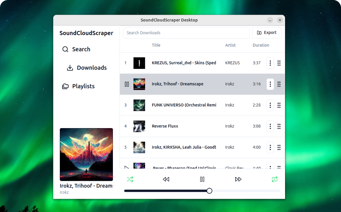Open Downloads via its sidebar icon
This screenshot has height=212, width=341.
(69, 68)
